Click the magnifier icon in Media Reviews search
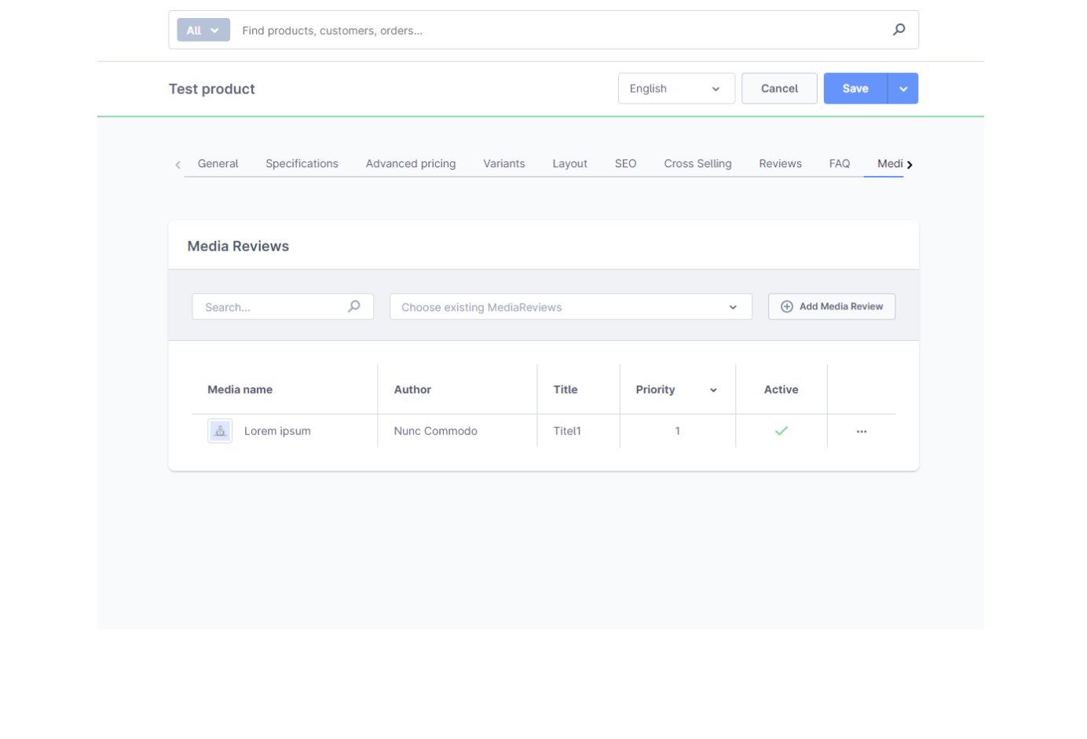The width and height of the screenshot is (1087, 739). tap(354, 306)
